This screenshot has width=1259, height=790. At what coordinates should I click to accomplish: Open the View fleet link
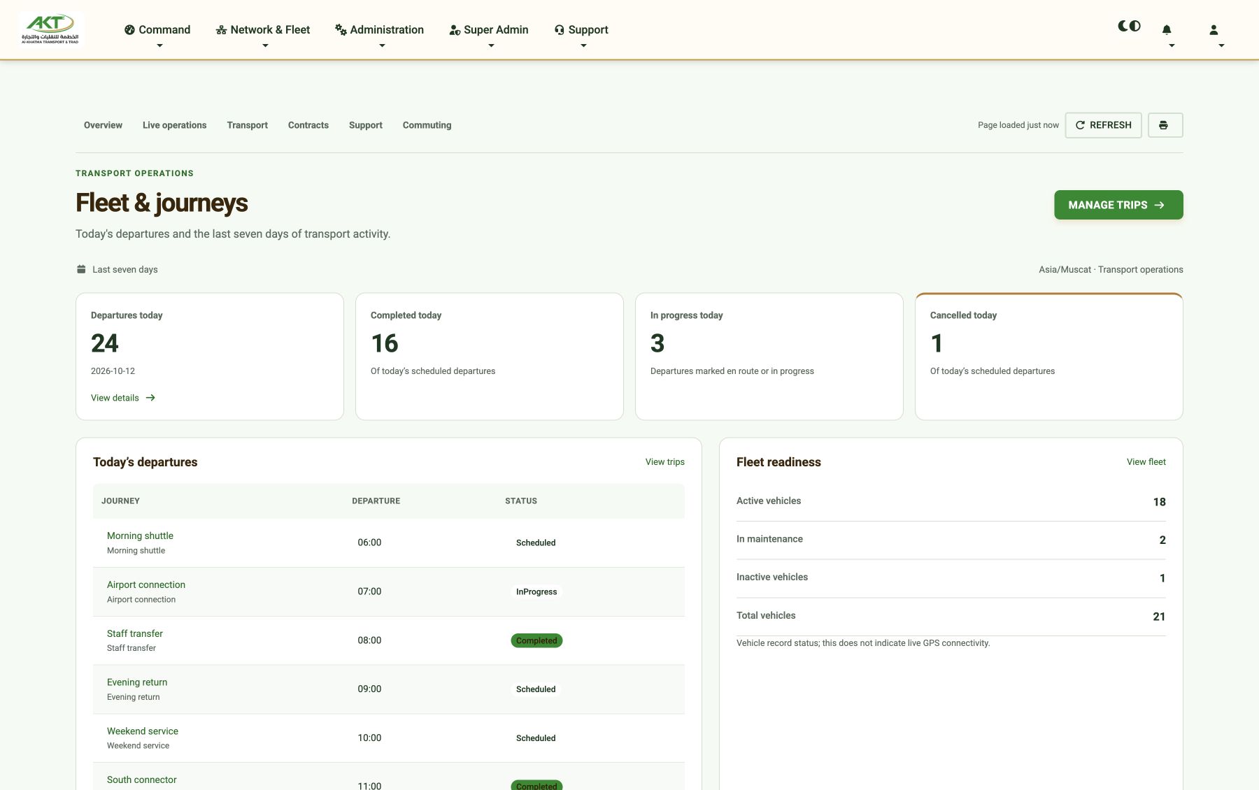(1146, 462)
